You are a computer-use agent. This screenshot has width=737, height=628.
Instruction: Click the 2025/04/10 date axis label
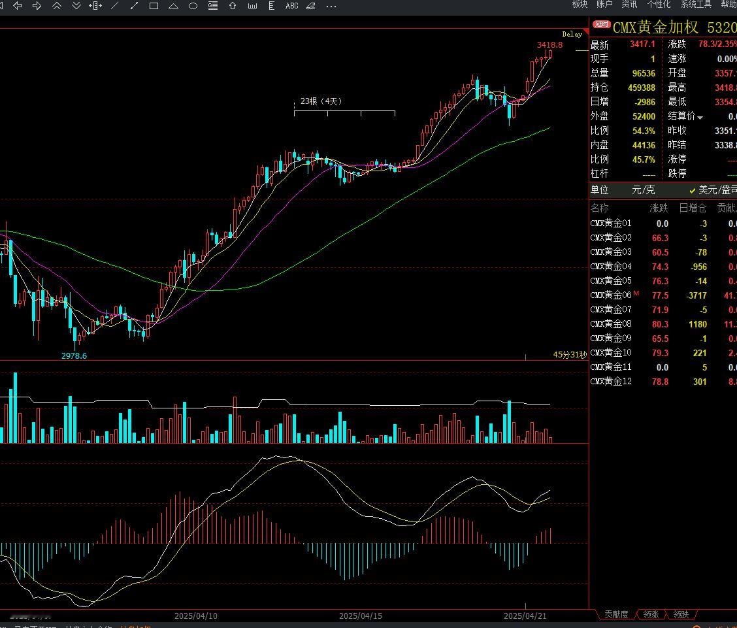[x=196, y=616]
